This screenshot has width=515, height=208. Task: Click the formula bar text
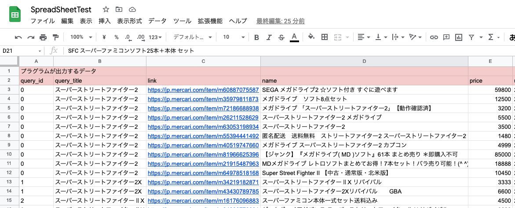pos(131,51)
